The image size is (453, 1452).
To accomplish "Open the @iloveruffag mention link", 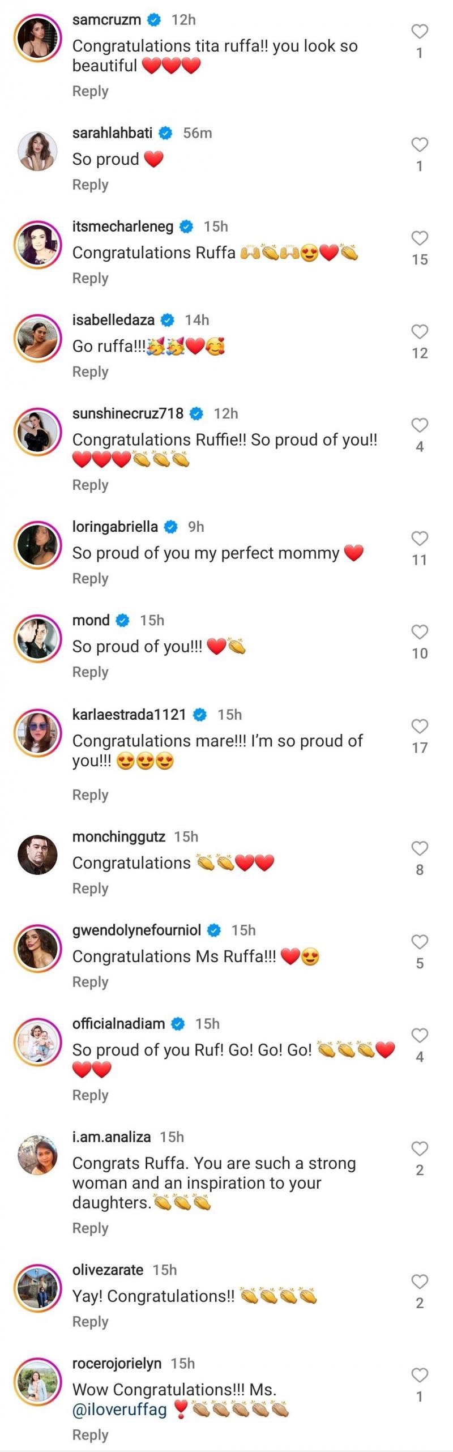I will tap(119, 1409).
